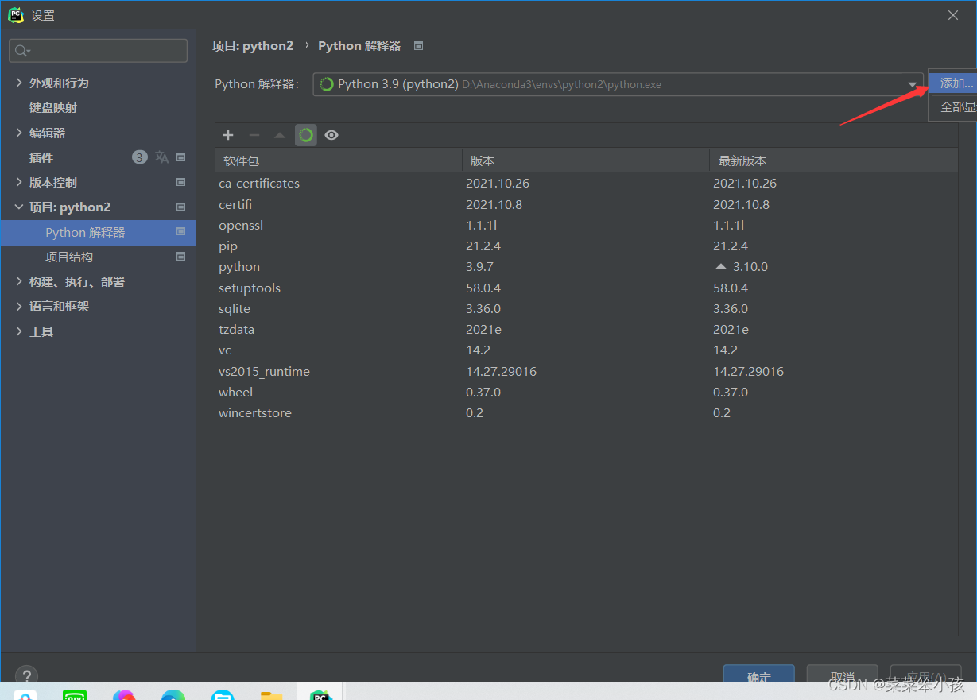Select the wincertstore package row
Screen dimensions: 977x700
point(587,412)
